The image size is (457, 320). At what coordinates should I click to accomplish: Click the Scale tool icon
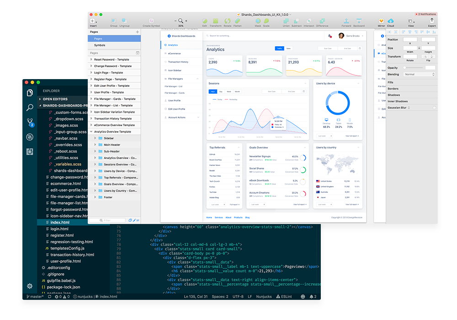pos(266,21)
